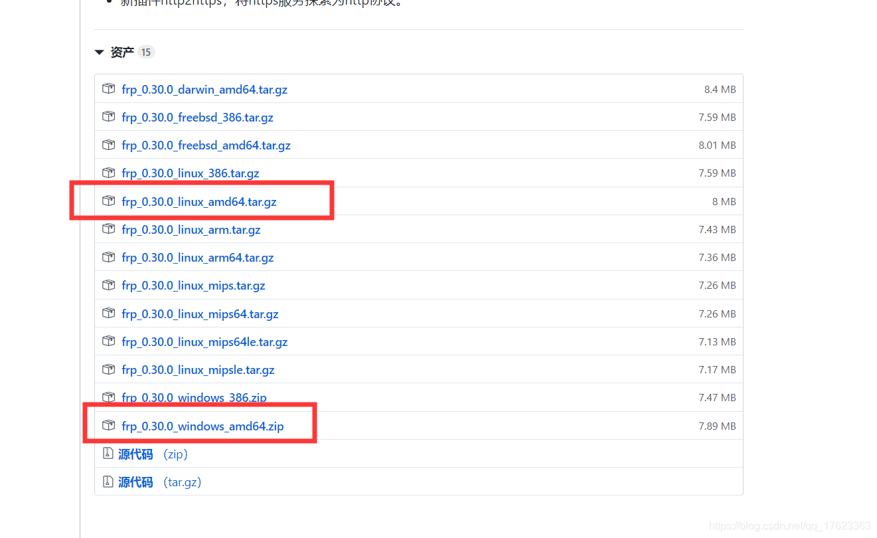This screenshot has width=877, height=538.
Task: Click the 7.43 MB size text
Action: [x=717, y=229]
